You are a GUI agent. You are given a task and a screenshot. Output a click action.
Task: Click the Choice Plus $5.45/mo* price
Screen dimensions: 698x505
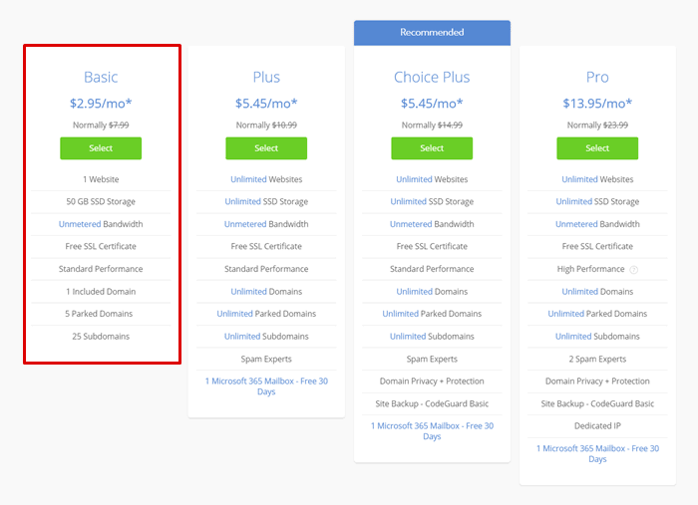click(x=432, y=104)
